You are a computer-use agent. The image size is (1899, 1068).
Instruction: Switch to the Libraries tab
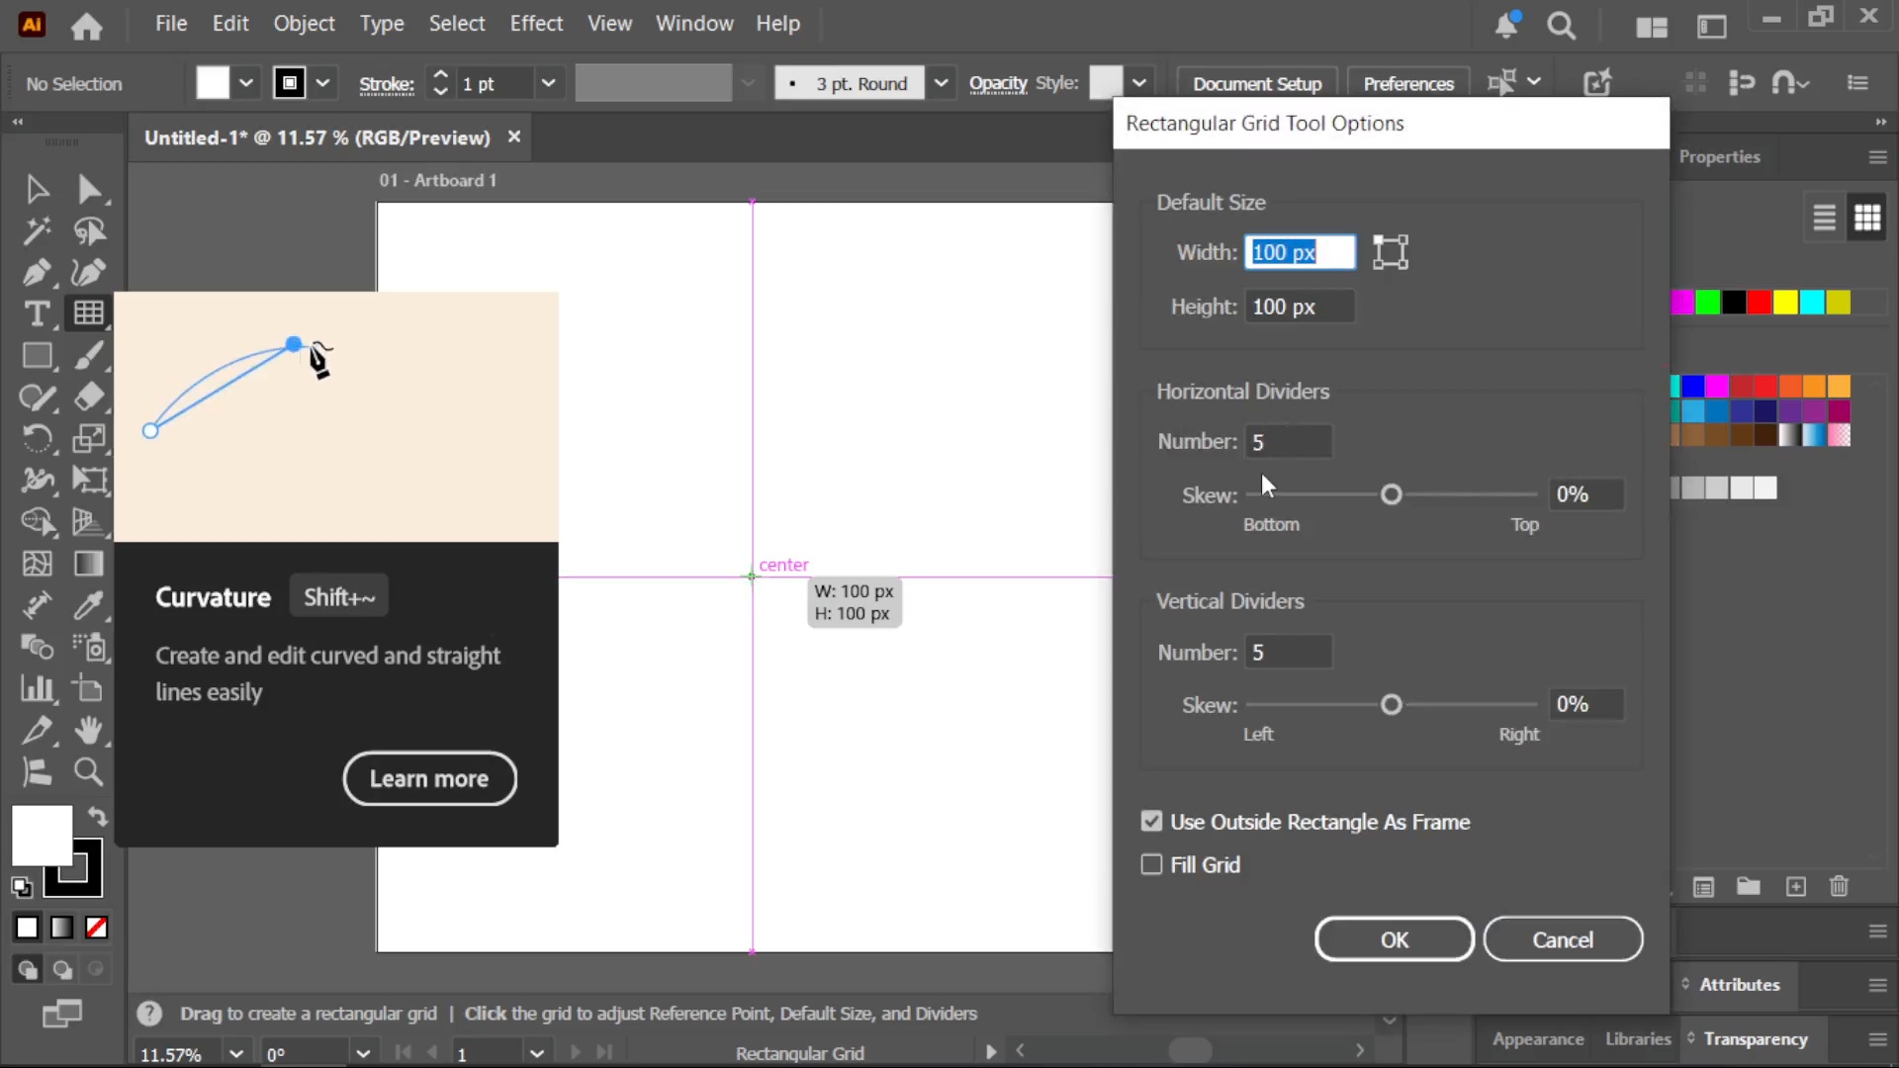(x=1638, y=1039)
